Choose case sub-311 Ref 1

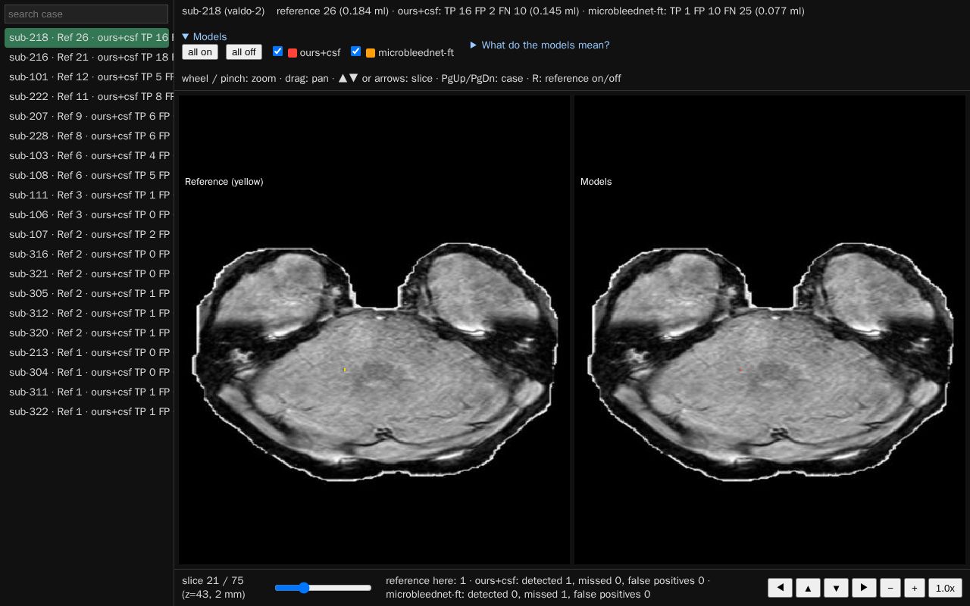click(87, 392)
